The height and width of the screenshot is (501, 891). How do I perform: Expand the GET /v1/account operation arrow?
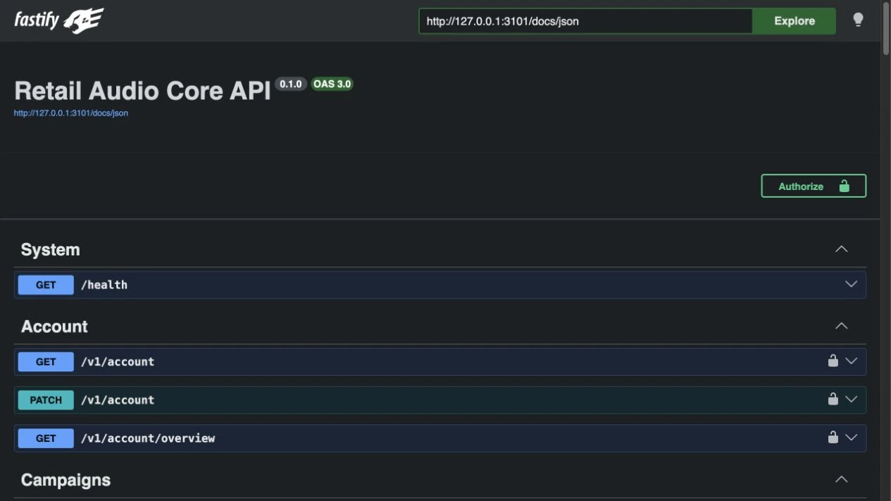[851, 361]
